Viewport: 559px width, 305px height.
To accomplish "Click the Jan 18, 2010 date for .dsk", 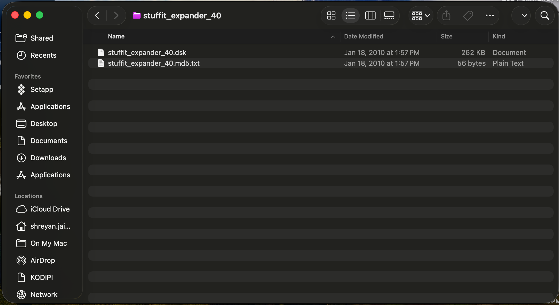I will click(382, 53).
